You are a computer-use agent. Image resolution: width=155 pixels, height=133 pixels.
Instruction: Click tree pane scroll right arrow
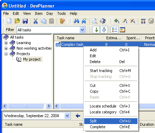click(49, 106)
